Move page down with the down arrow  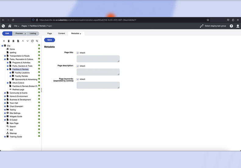pyautogui.click(x=27, y=41)
